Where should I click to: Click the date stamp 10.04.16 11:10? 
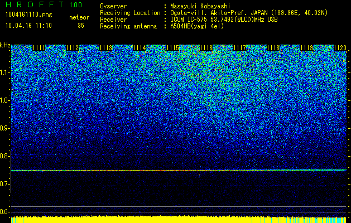[x=29, y=26]
